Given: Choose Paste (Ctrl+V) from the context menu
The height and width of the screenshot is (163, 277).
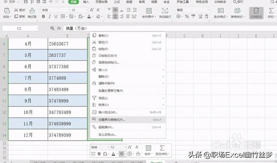Looking at the screenshot, I should tap(128, 49).
